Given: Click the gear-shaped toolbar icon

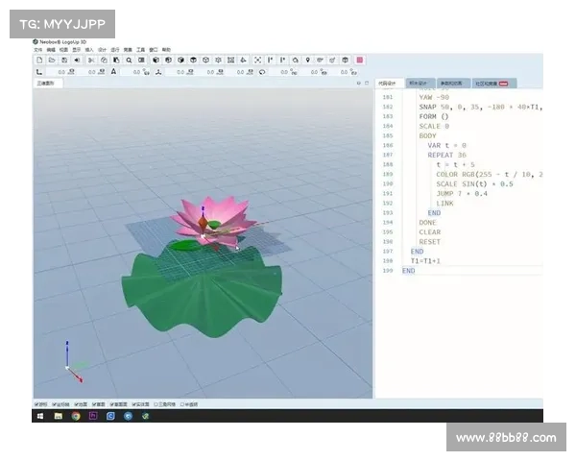Looking at the screenshot, I should (218, 60).
